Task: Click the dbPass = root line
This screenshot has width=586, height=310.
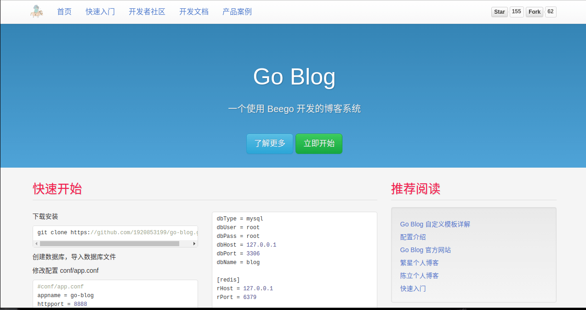Action: click(x=238, y=236)
